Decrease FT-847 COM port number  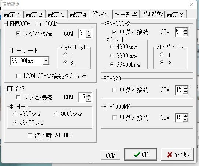click(89, 99)
